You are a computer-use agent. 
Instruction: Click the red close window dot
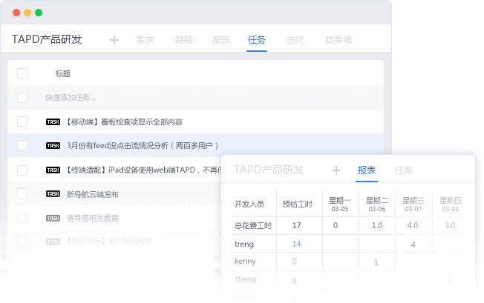pyautogui.click(x=16, y=13)
